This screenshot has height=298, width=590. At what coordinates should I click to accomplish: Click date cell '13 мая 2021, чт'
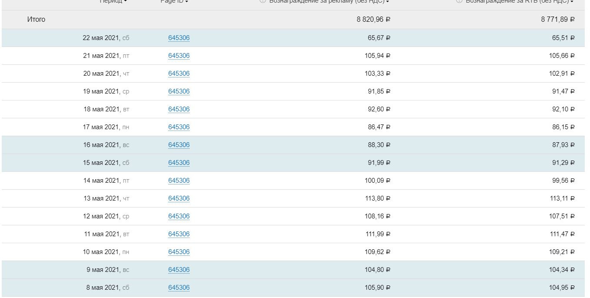pyautogui.click(x=107, y=198)
